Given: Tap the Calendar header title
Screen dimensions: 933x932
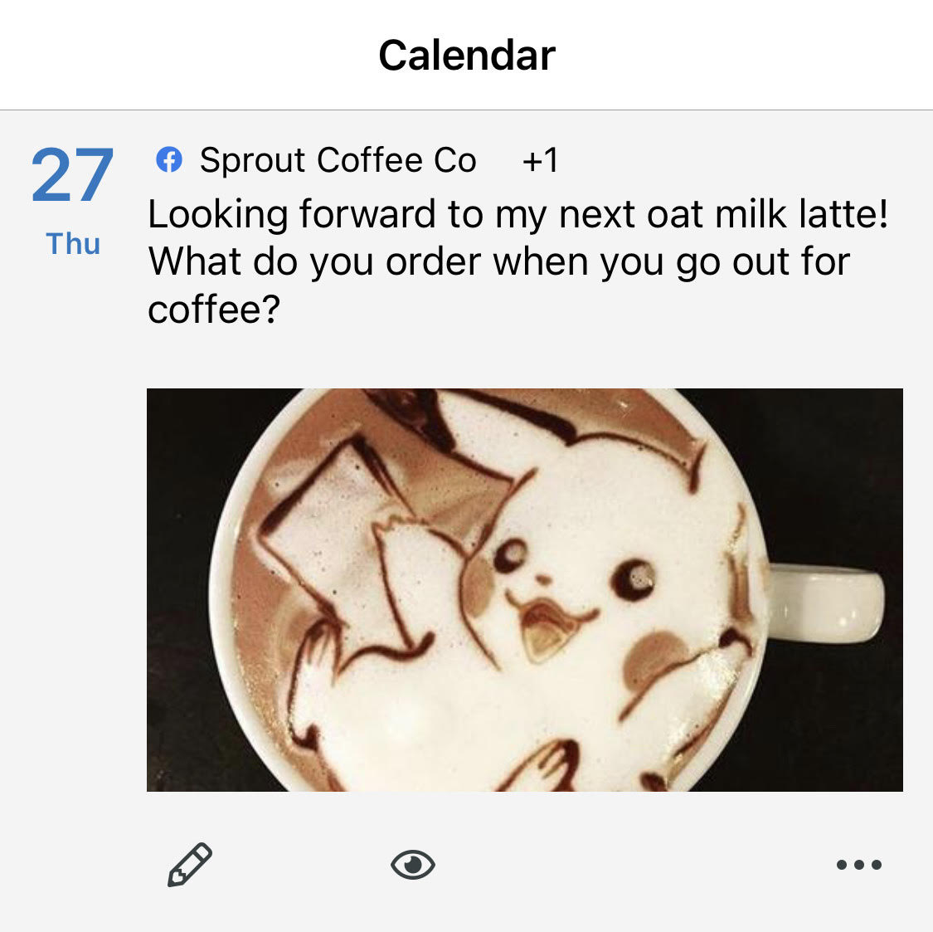Looking at the screenshot, I should 467,56.
